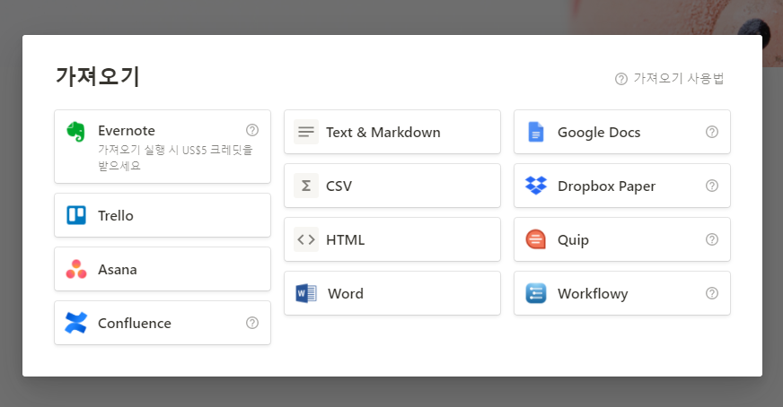This screenshot has width=783, height=407.
Task: Click the CSV sigma icon
Action: click(x=306, y=186)
